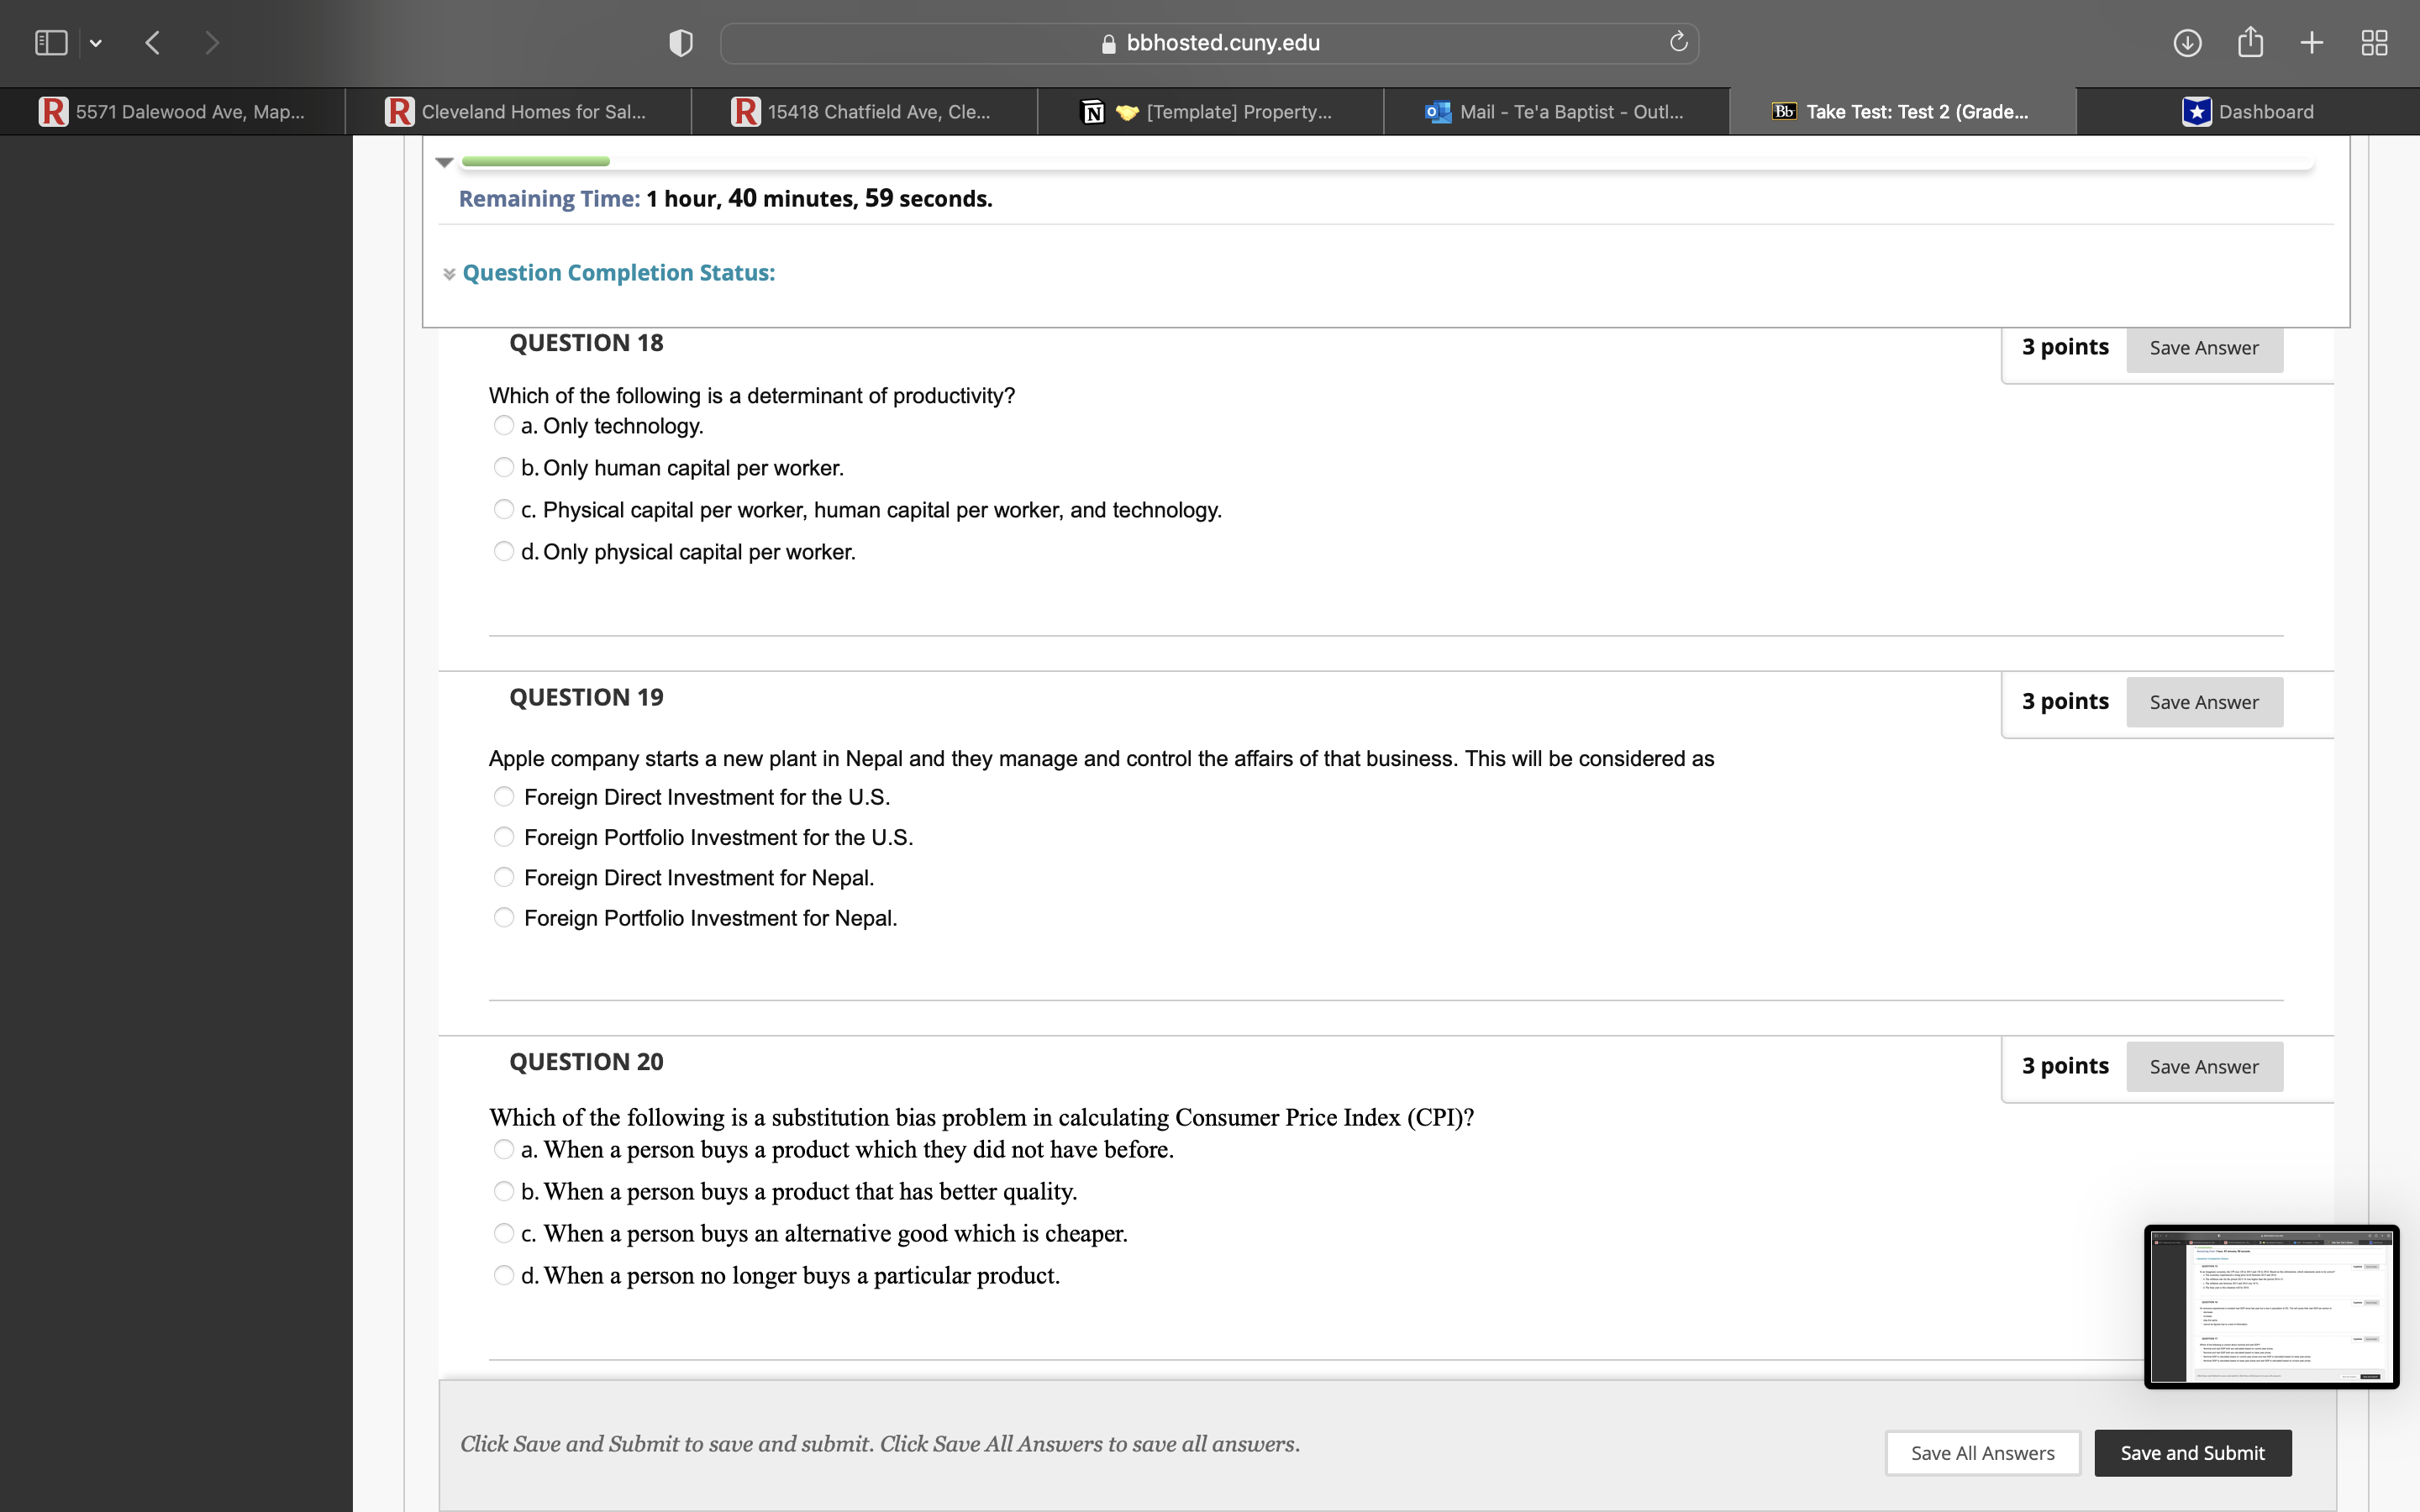Go back using the back arrow
Image resolution: width=2420 pixels, height=1512 pixels.
tap(153, 43)
